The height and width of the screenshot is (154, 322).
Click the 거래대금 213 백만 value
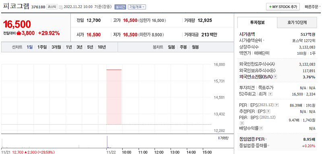click(209, 35)
